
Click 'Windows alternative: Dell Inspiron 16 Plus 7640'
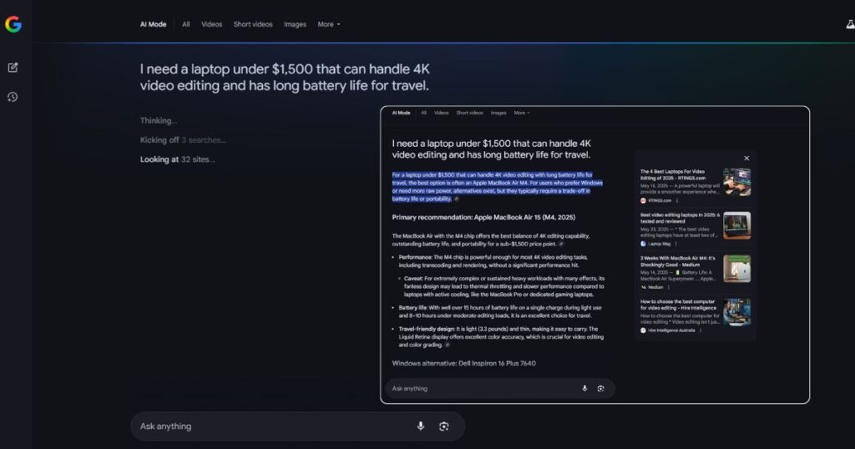point(463,363)
